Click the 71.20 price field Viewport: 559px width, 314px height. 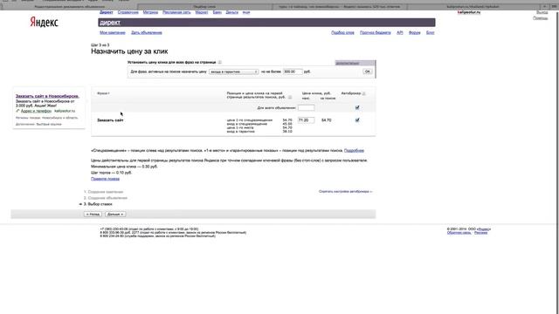coord(307,120)
